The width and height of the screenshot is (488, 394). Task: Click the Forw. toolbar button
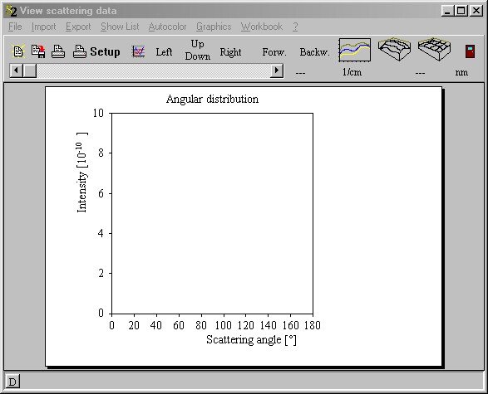coord(274,52)
